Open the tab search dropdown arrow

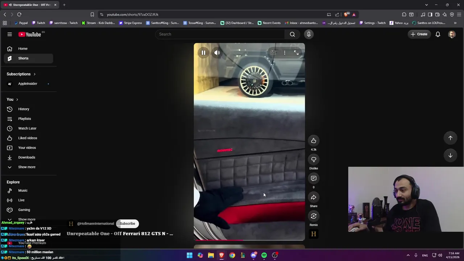(x=426, y=5)
